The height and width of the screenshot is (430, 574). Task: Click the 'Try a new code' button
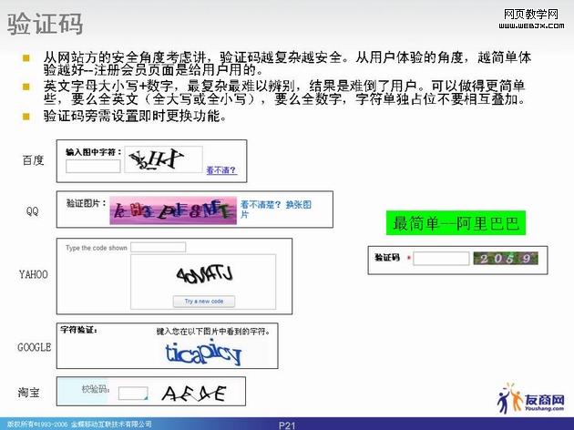(204, 302)
